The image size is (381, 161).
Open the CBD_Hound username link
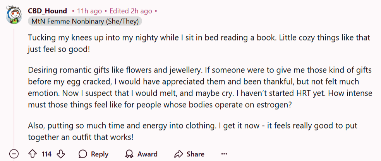pos(47,11)
